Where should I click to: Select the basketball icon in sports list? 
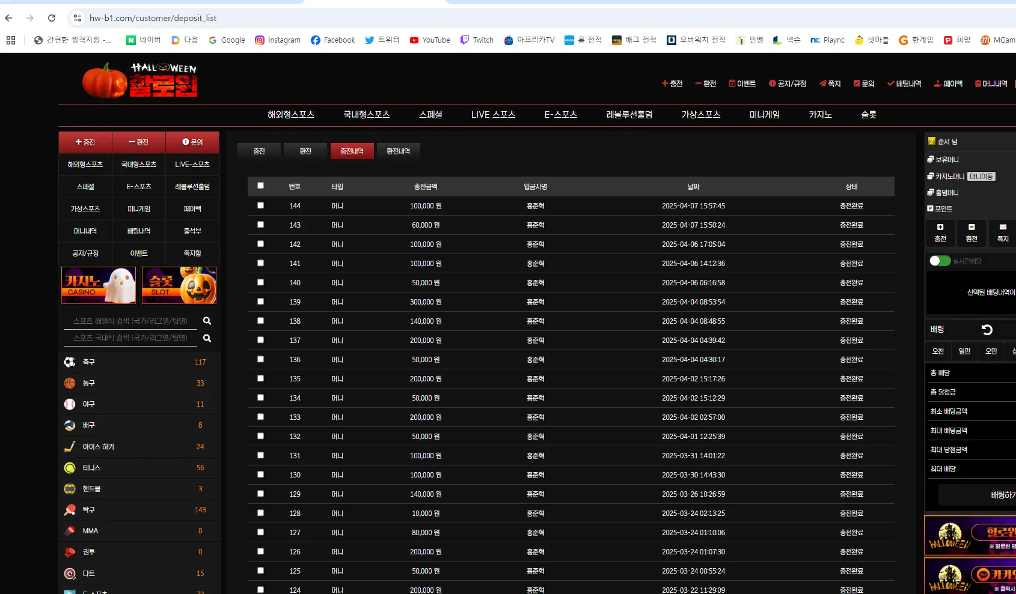click(70, 383)
